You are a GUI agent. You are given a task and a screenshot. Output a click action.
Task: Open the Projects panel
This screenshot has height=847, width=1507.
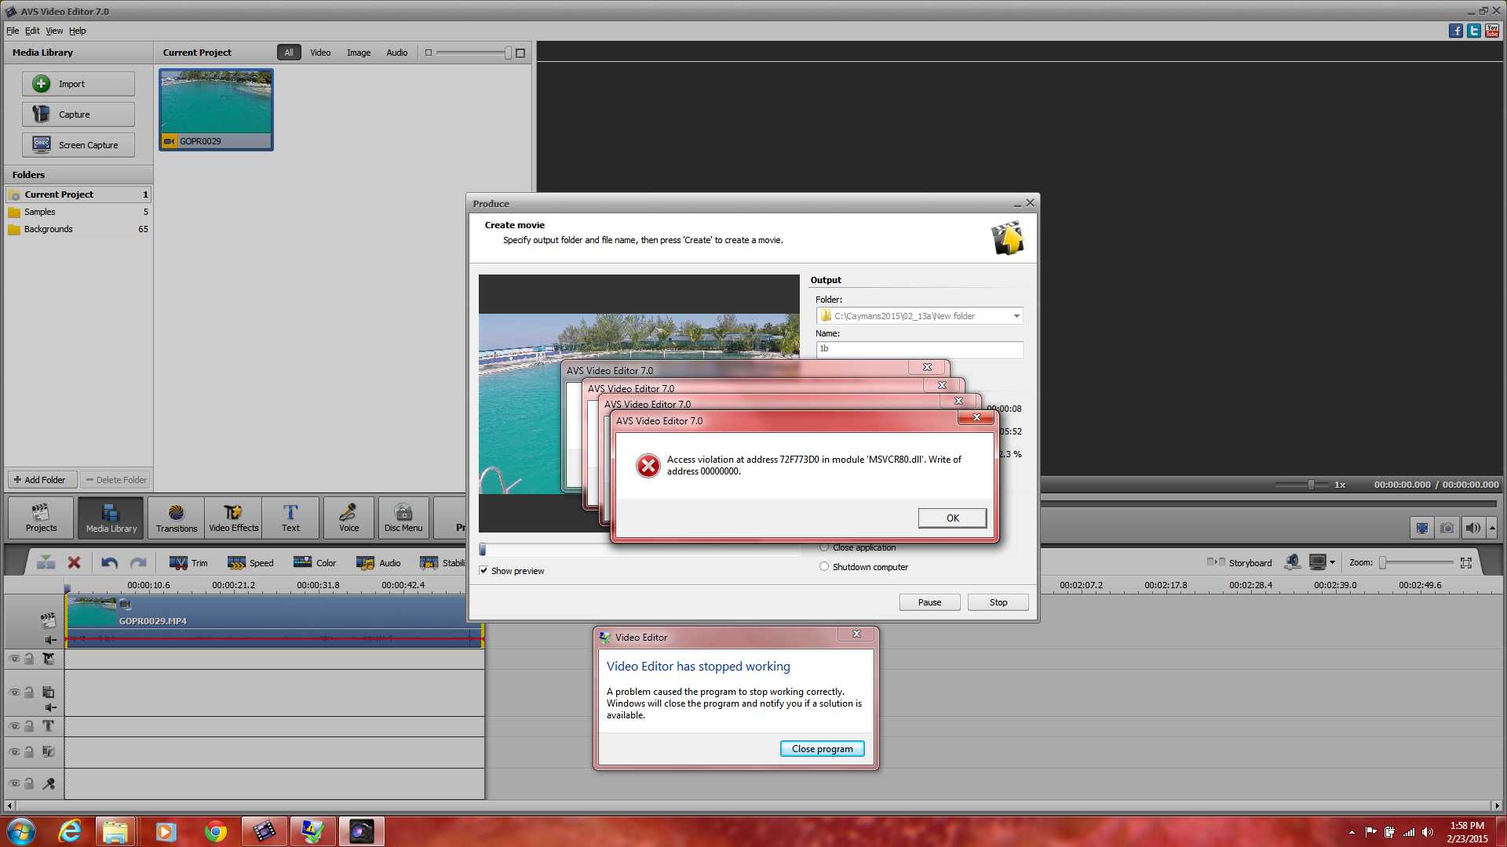(41, 518)
